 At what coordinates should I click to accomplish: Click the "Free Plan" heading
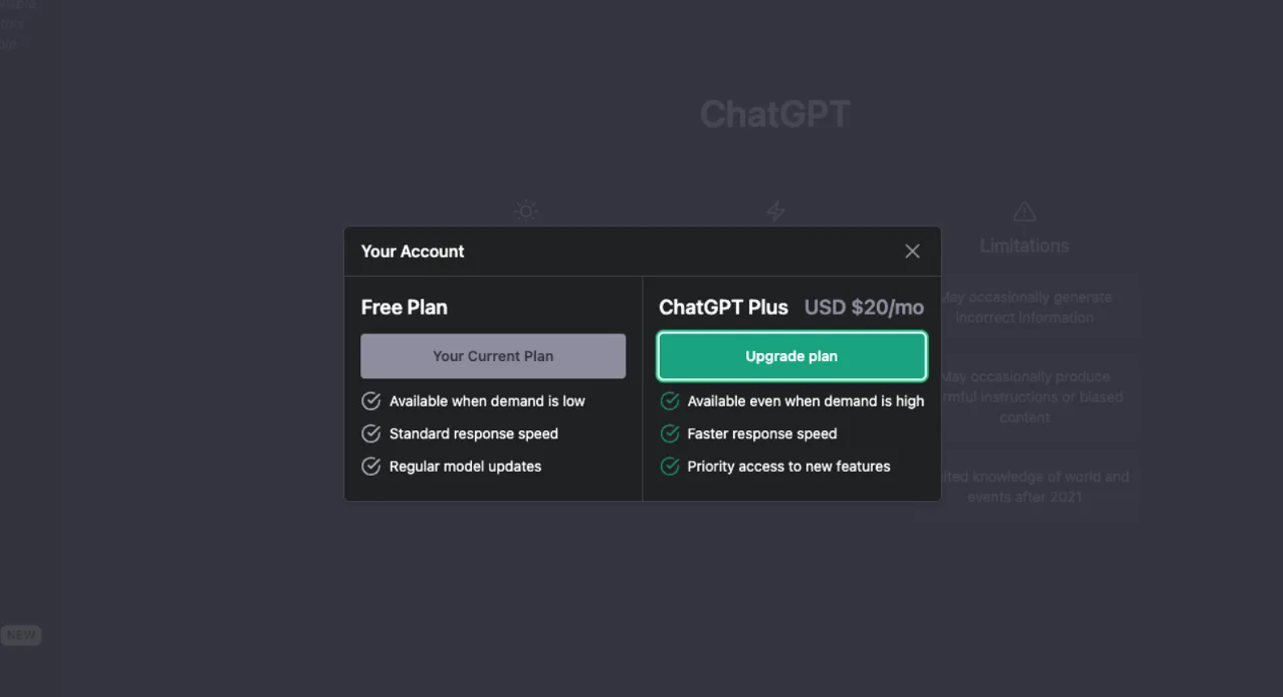(404, 308)
